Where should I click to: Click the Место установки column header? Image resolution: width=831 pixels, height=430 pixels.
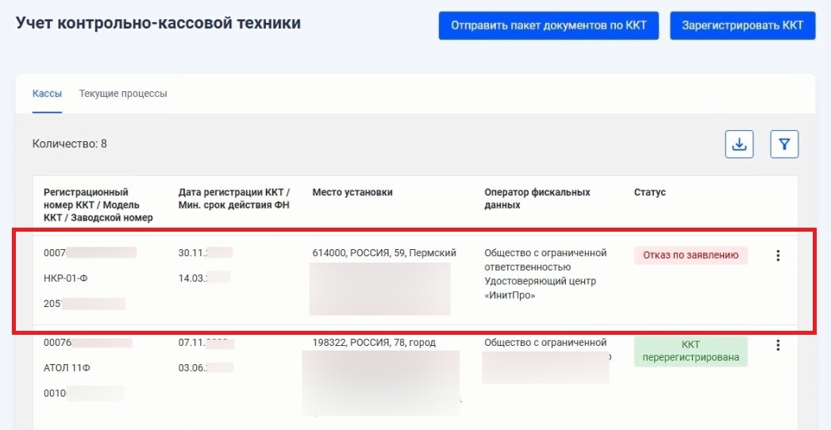(352, 192)
